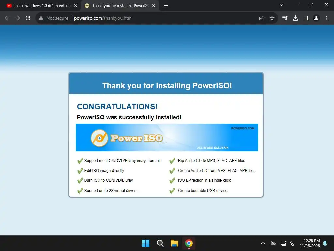Click ALL IN ONE SOLUTION banner text
The width and height of the screenshot is (334, 251).
[213, 148]
